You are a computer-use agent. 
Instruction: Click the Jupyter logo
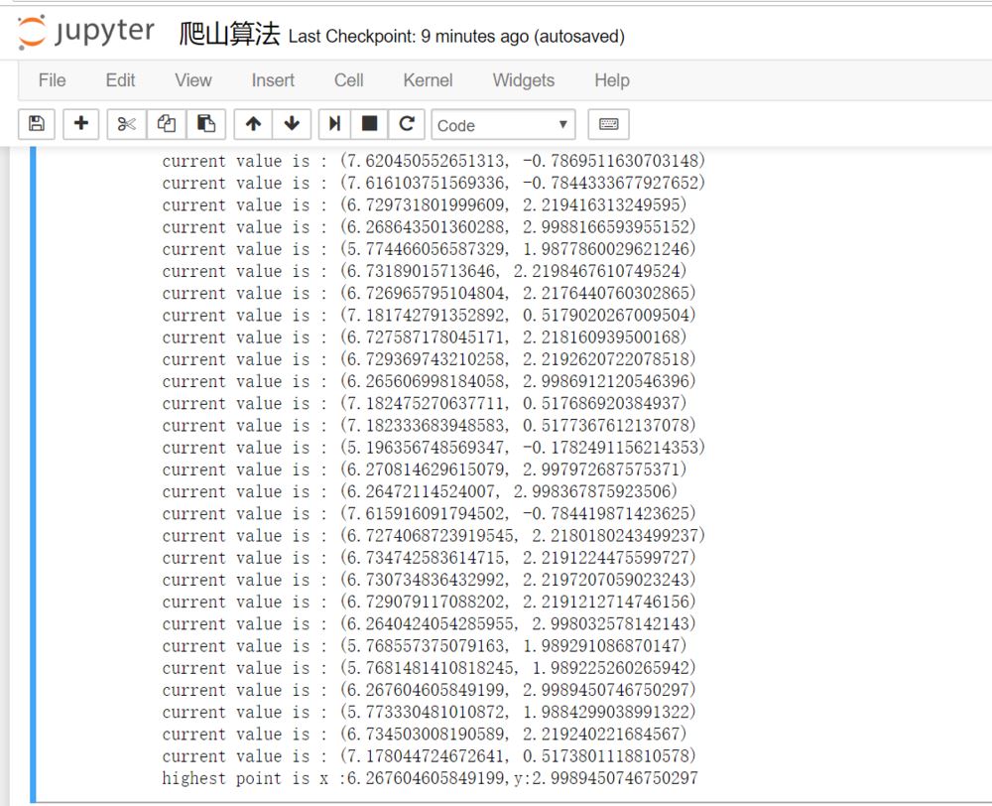pos(86,32)
